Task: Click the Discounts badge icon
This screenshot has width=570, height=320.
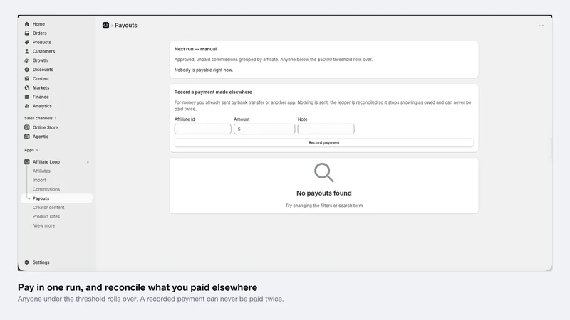Action: point(27,69)
